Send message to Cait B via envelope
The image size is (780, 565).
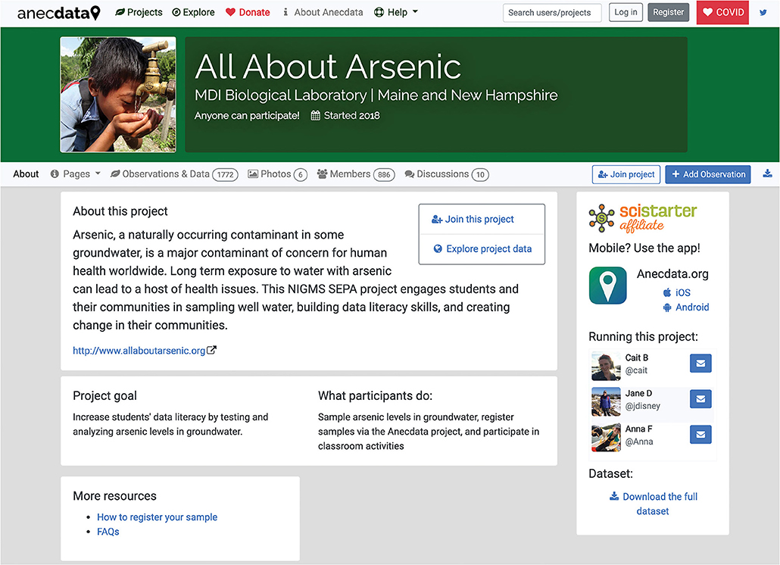click(x=700, y=364)
